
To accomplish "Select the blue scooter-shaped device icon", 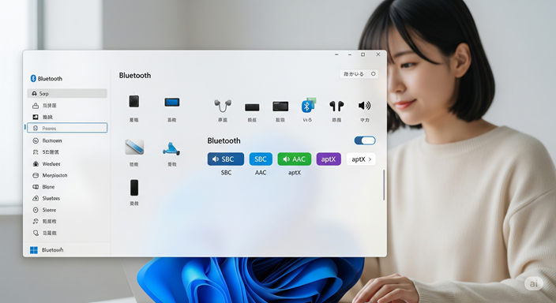I will coord(171,148).
